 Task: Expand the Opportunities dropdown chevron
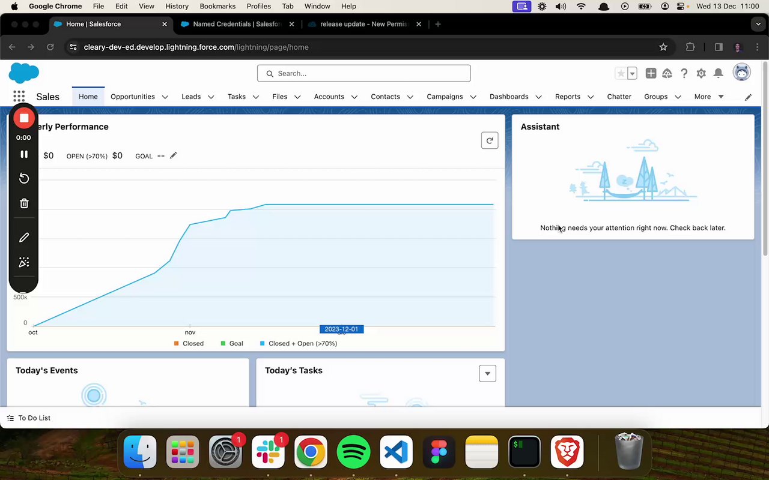coord(165,97)
